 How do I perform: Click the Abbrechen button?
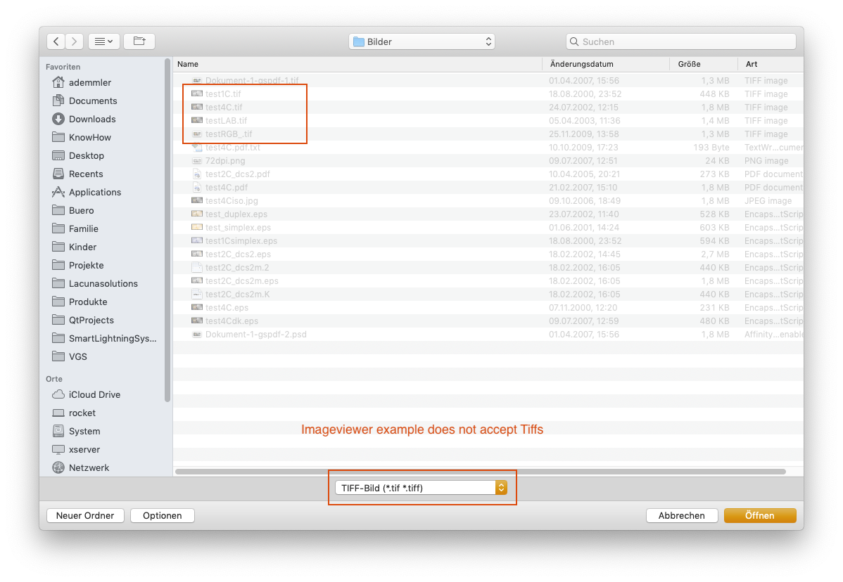coord(681,515)
